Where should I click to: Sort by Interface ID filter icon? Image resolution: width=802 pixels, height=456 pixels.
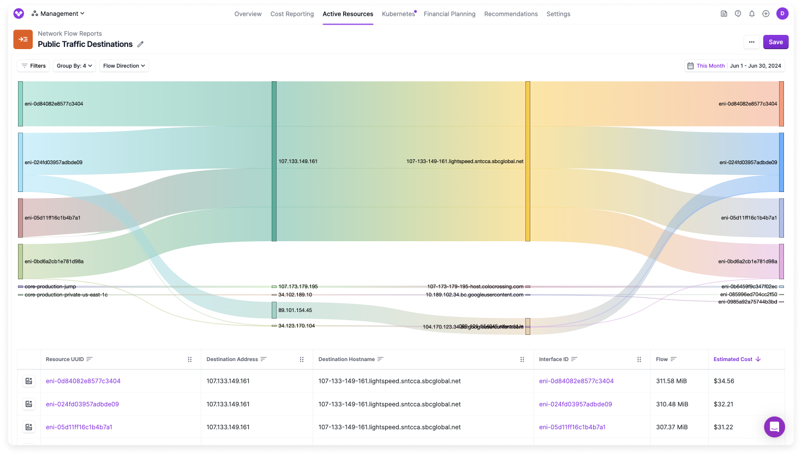[574, 359]
